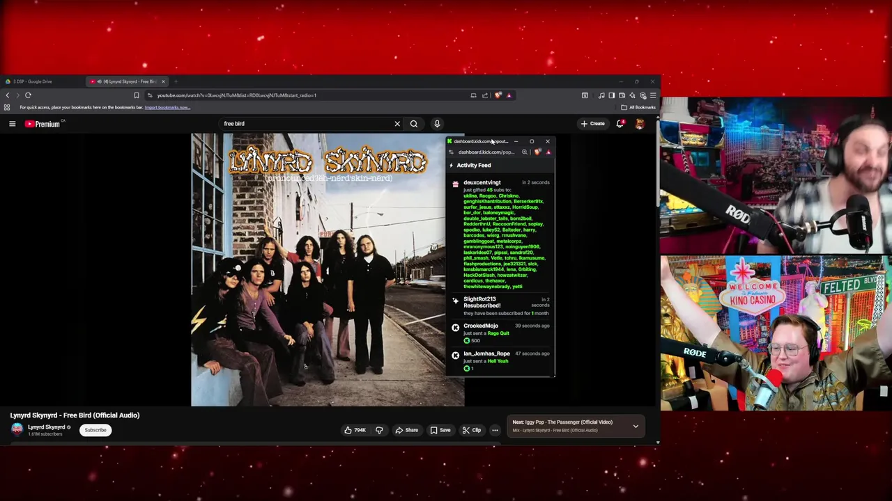This screenshot has height=501, width=892.
Task: Close the Lynyrd Skynyrd YouTube tab
Action: click(163, 81)
